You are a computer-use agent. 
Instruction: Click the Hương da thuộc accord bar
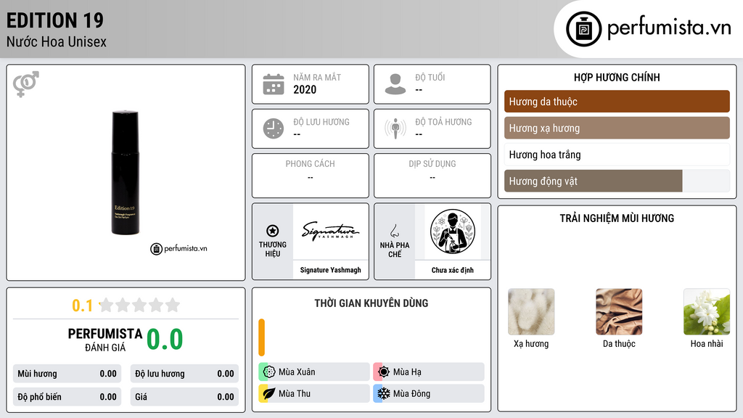point(617,102)
